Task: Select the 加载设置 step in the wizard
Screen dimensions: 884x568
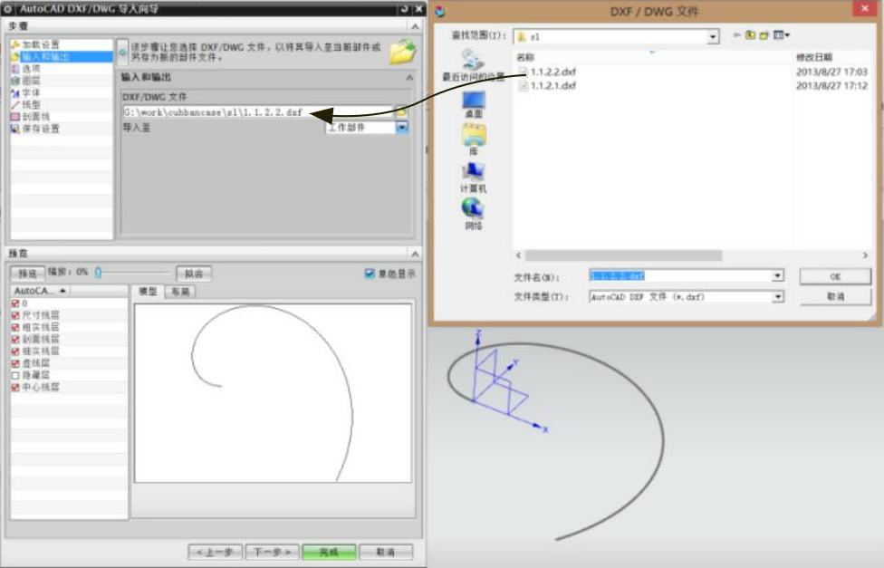Action: coord(40,44)
